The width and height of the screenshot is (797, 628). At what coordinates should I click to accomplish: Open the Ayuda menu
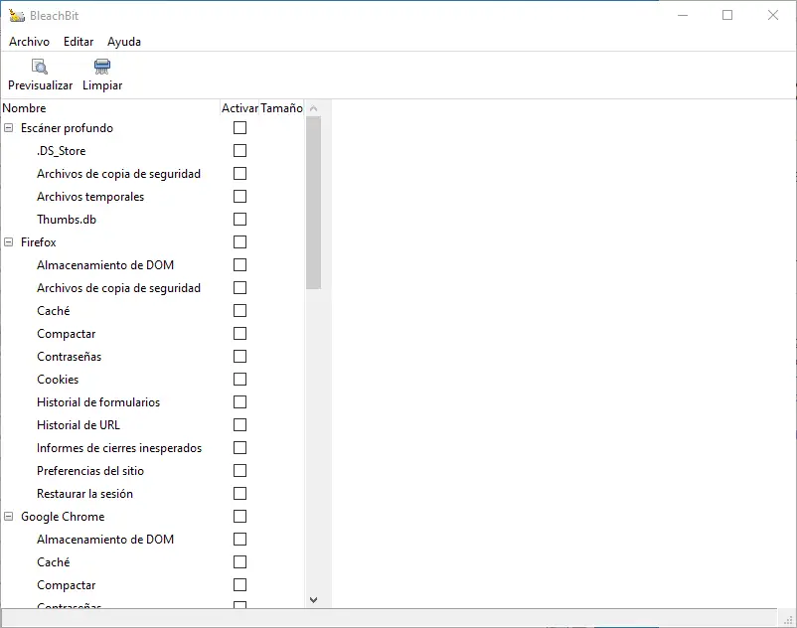tap(124, 42)
